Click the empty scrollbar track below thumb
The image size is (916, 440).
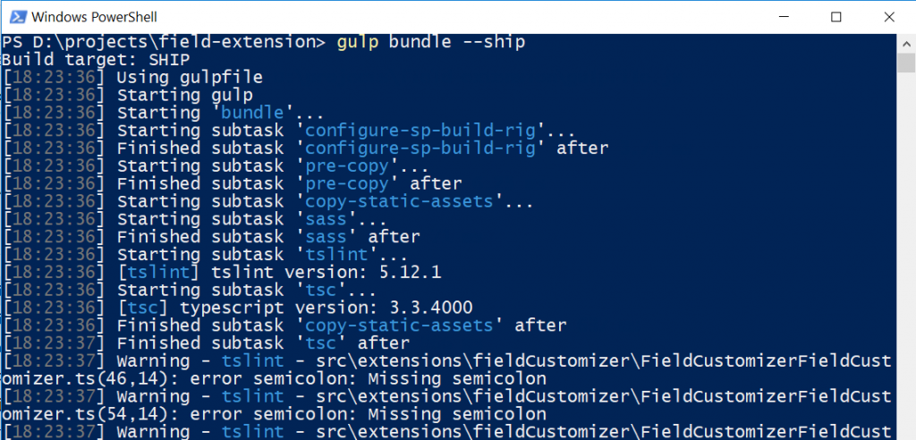904,268
